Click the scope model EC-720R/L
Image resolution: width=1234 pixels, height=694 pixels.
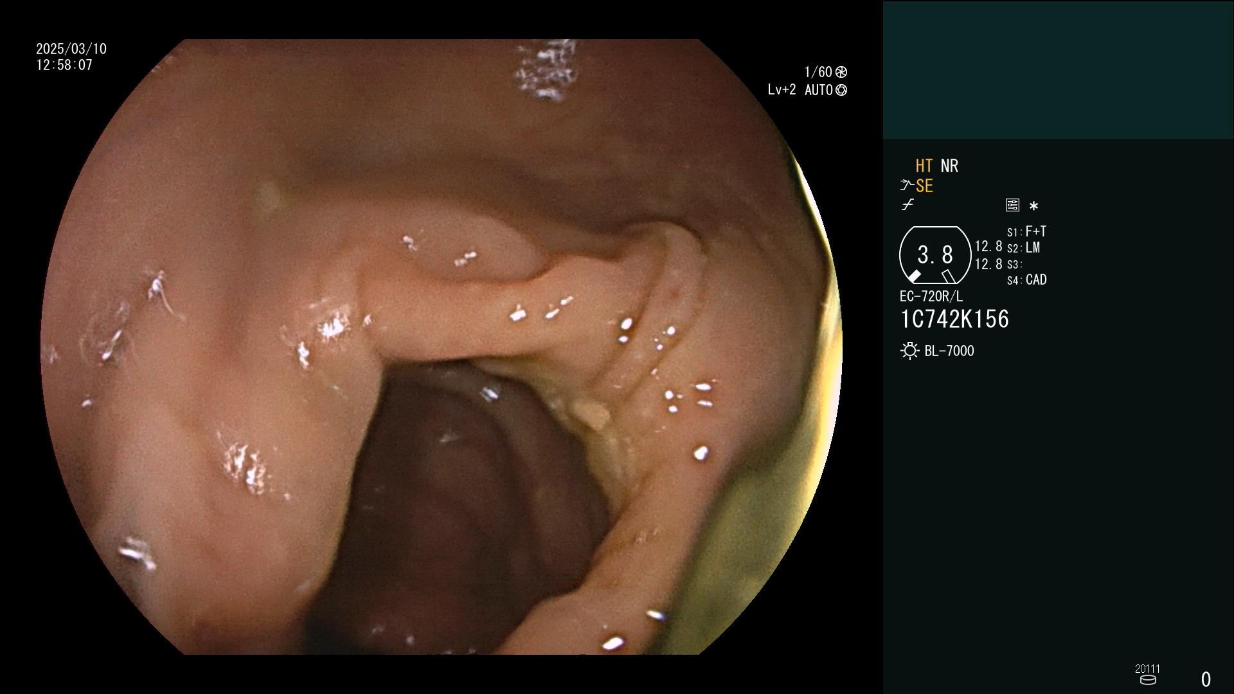(931, 296)
